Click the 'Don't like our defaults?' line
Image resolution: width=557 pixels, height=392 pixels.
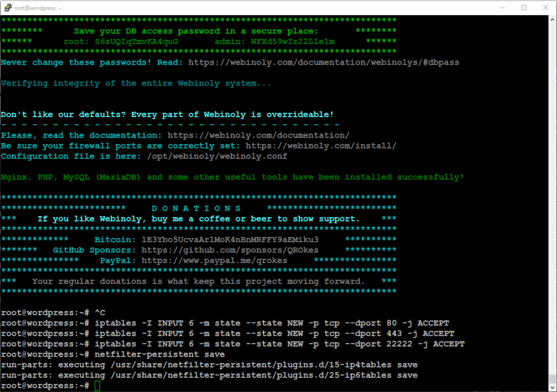tap(168, 114)
